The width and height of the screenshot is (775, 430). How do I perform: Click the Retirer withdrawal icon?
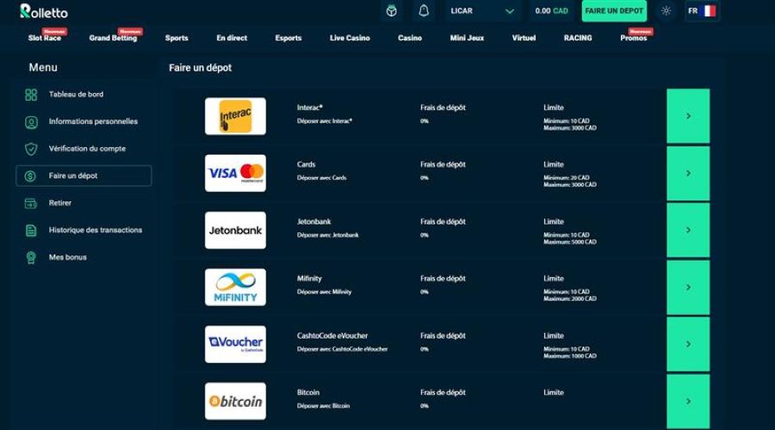(31, 203)
